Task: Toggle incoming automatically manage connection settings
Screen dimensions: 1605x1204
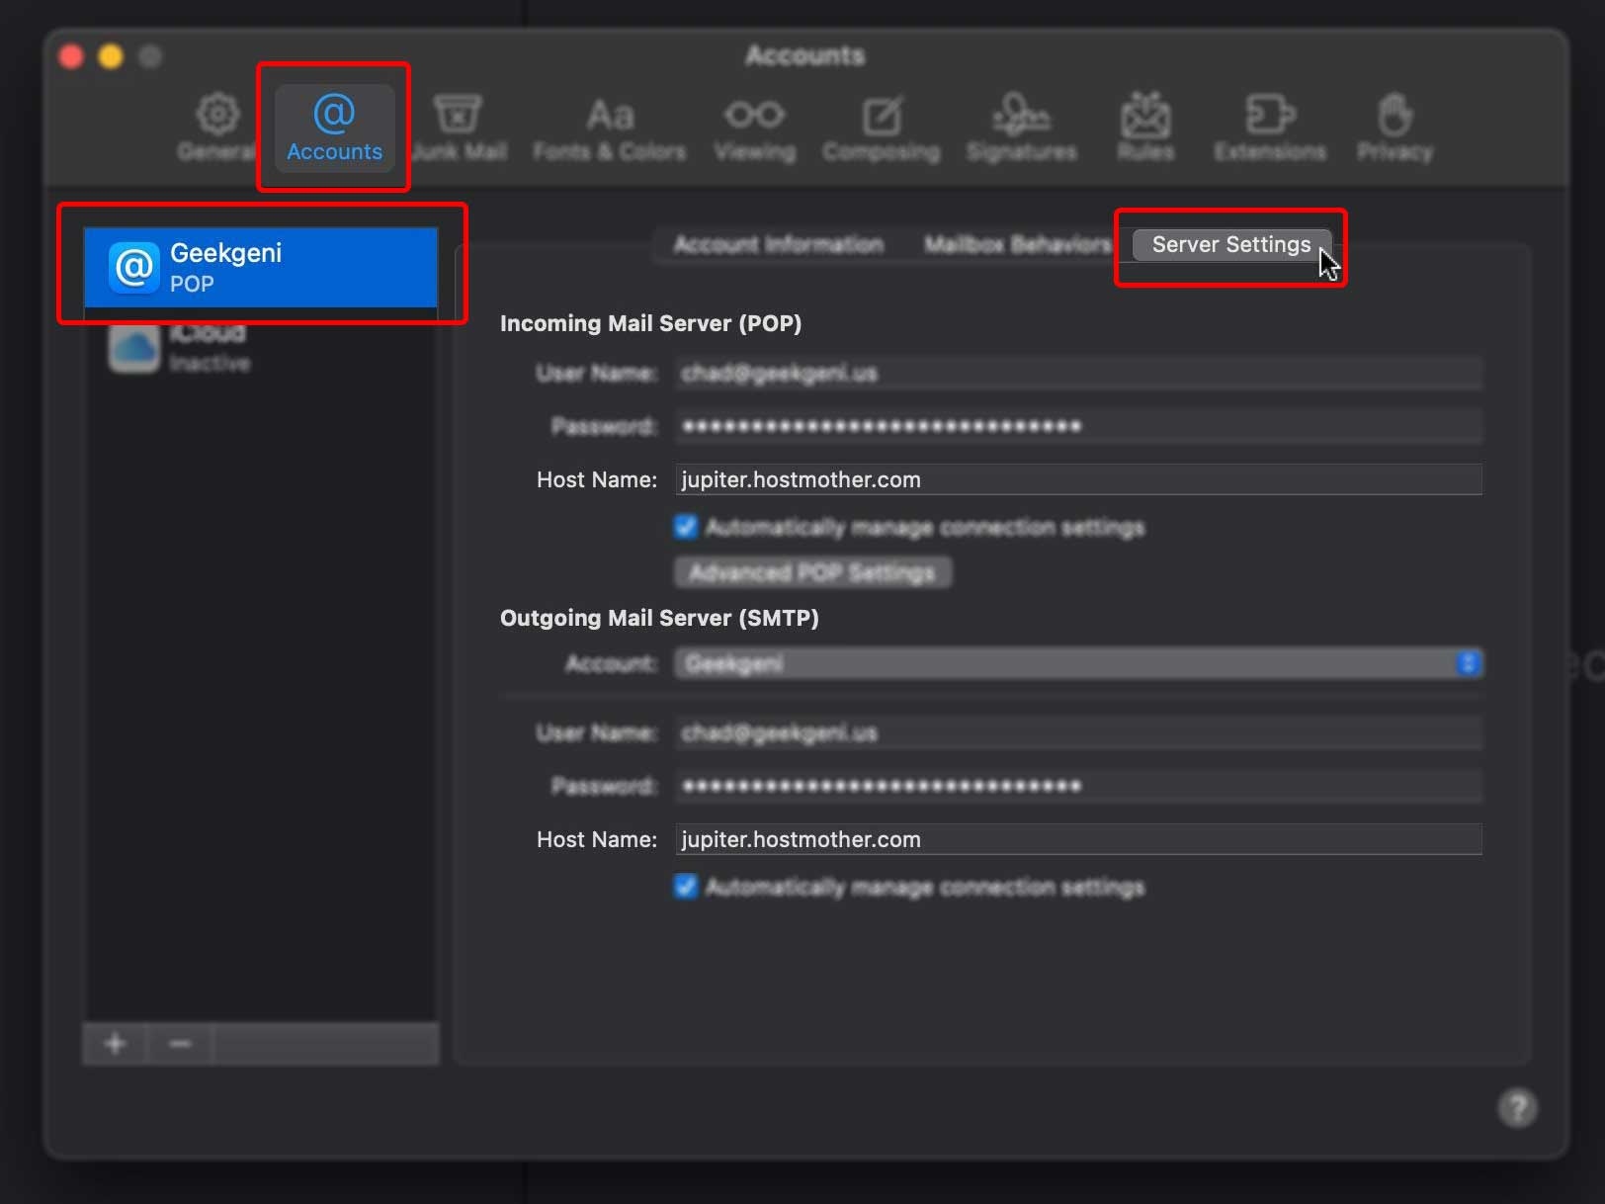Action: [x=686, y=527]
